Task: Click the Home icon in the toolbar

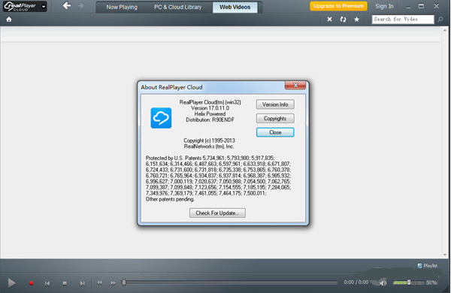Action: [9, 20]
